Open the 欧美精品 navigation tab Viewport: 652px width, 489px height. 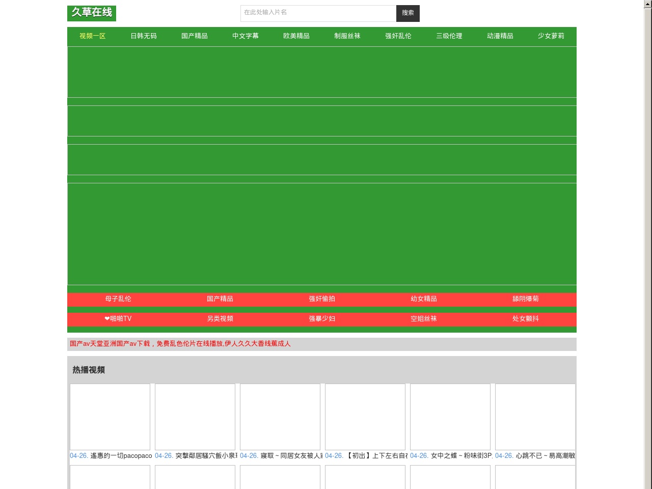(296, 36)
